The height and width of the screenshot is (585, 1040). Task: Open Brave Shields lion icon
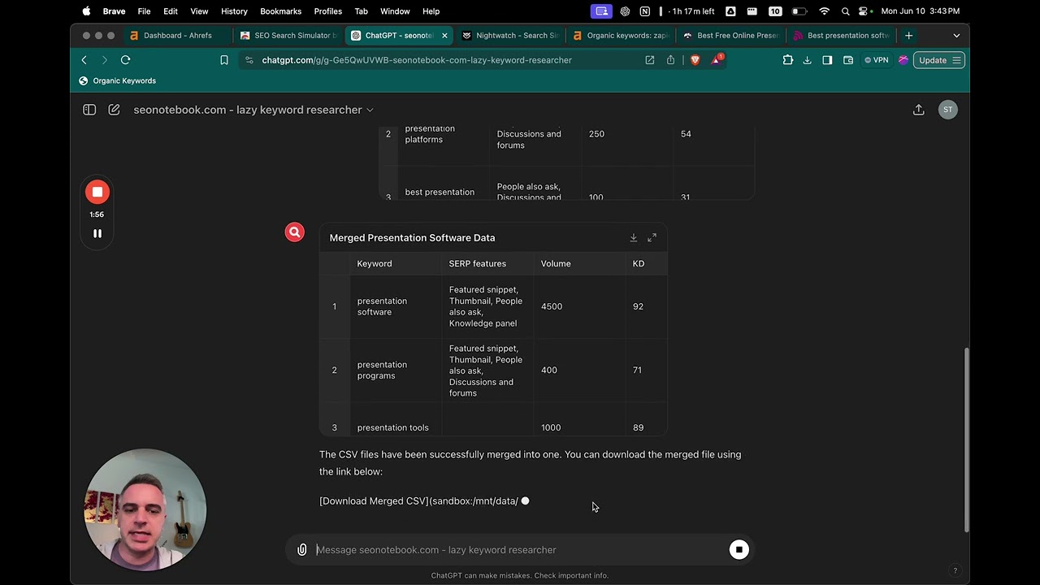tap(695, 60)
